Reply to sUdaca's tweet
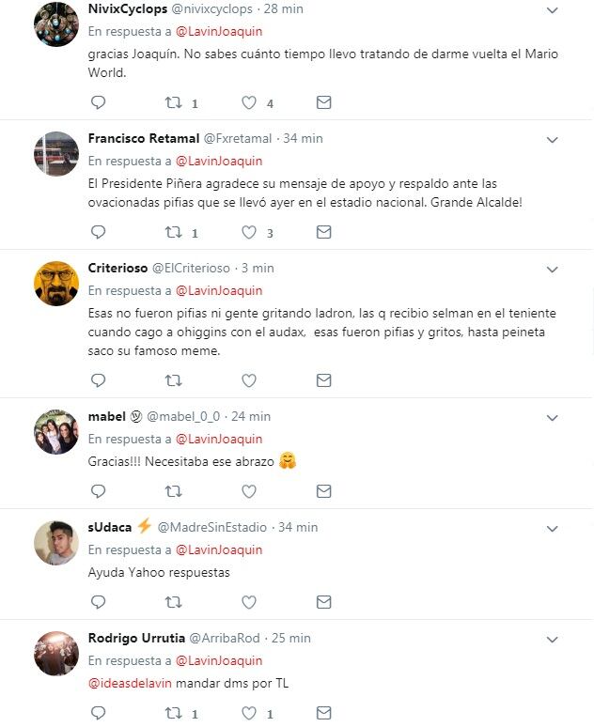The image size is (594, 727). point(98,602)
